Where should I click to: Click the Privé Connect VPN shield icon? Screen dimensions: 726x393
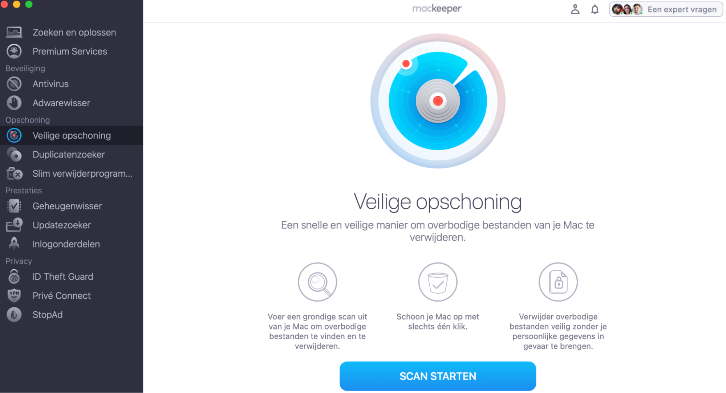[x=14, y=295]
